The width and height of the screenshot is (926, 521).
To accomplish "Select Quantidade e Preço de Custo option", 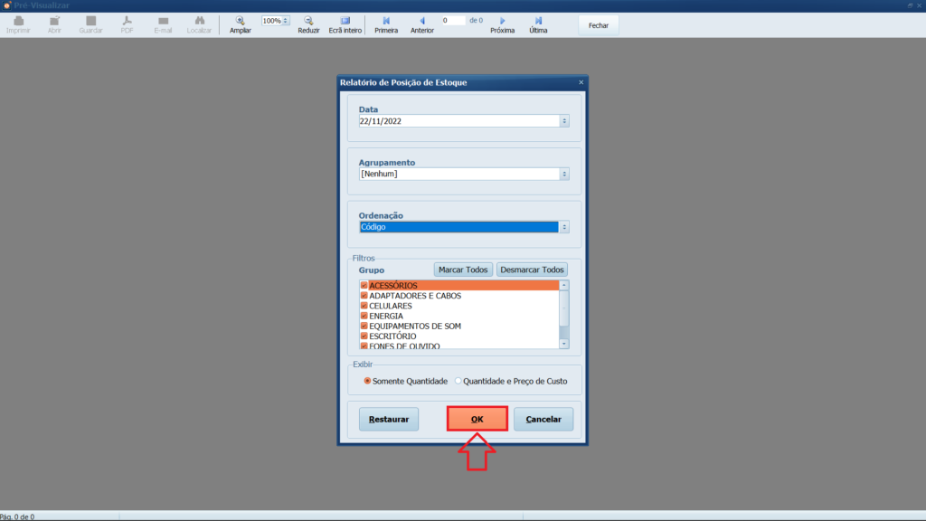I will (x=458, y=381).
